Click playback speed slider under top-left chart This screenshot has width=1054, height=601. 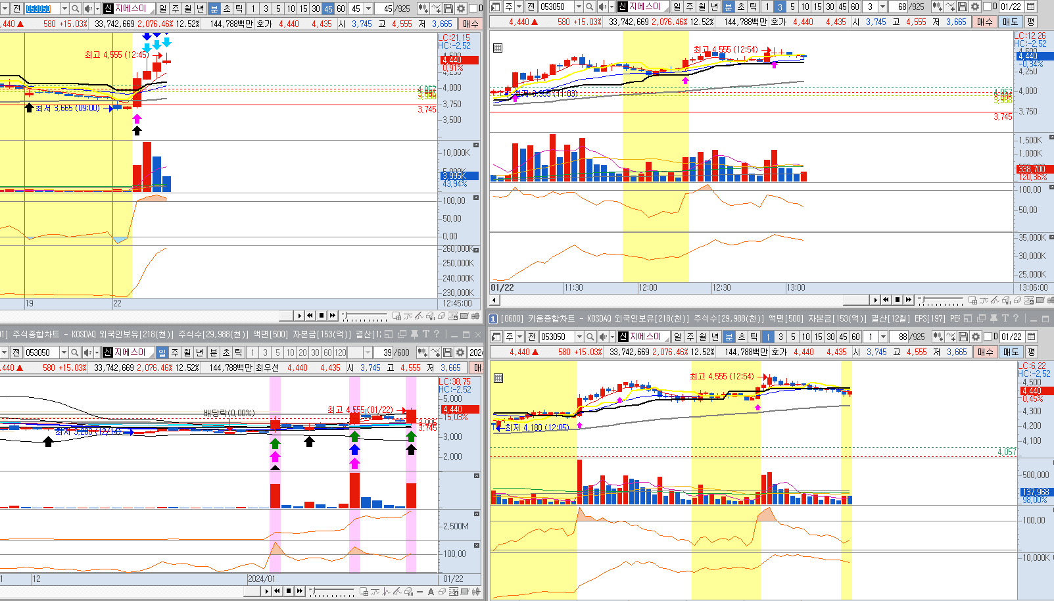tap(364, 316)
